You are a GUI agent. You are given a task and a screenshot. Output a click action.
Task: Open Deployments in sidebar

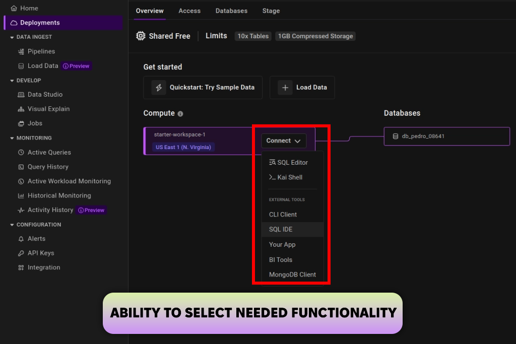[63, 23]
